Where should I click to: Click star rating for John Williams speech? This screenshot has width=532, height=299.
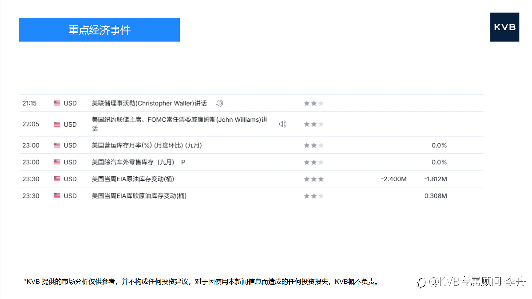tap(314, 124)
